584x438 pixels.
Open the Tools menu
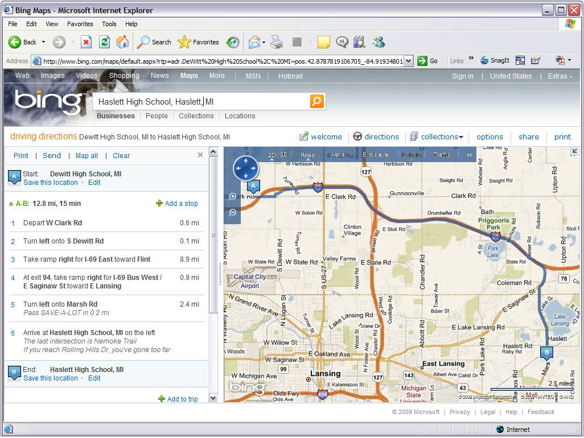tap(109, 24)
